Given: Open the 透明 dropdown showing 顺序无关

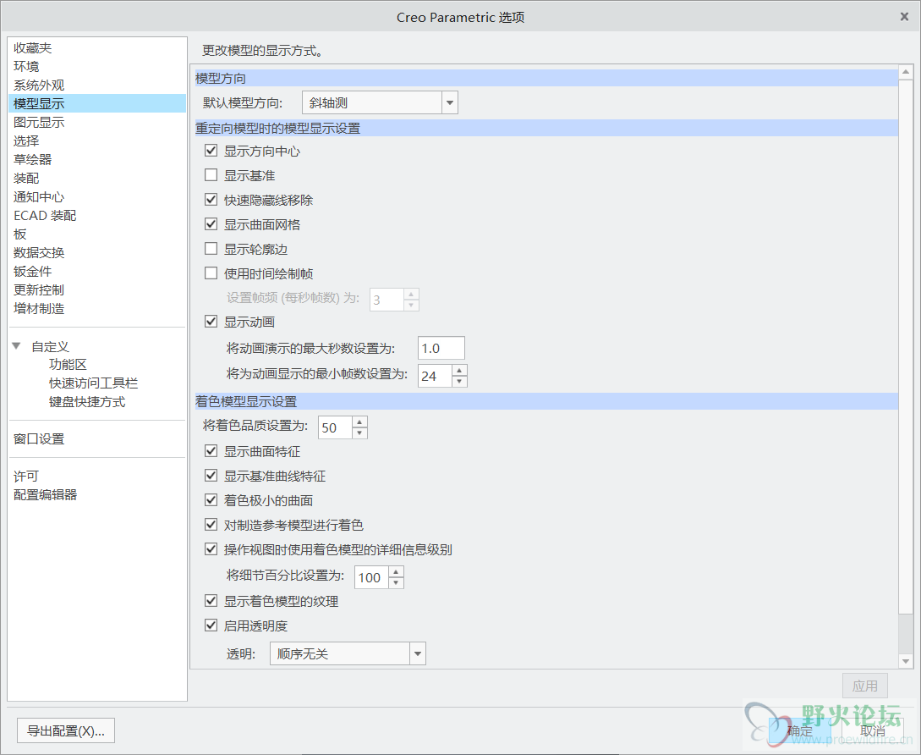Looking at the screenshot, I should point(348,654).
